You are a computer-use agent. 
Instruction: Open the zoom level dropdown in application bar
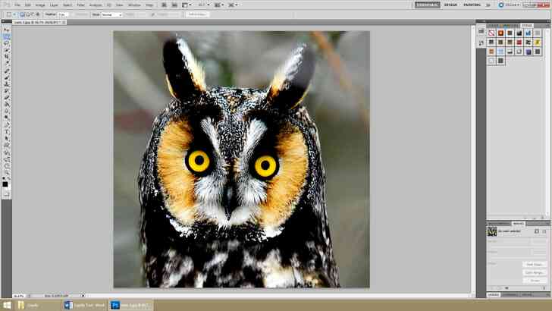[x=205, y=5]
